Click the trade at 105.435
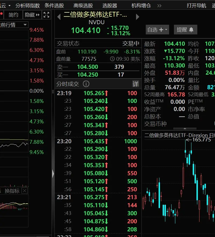Screen dimensions: 215x237 (98, 141)
